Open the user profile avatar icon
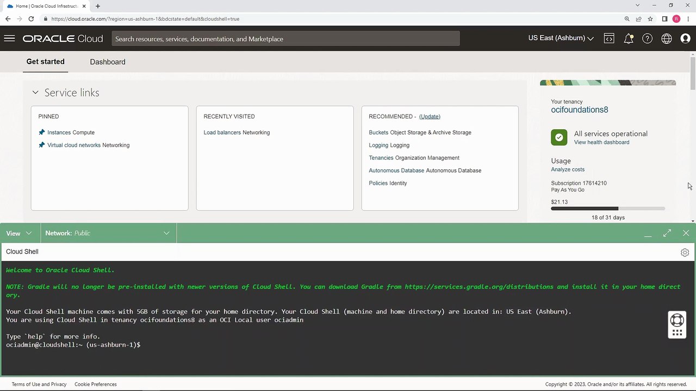696x391 pixels. (686, 39)
